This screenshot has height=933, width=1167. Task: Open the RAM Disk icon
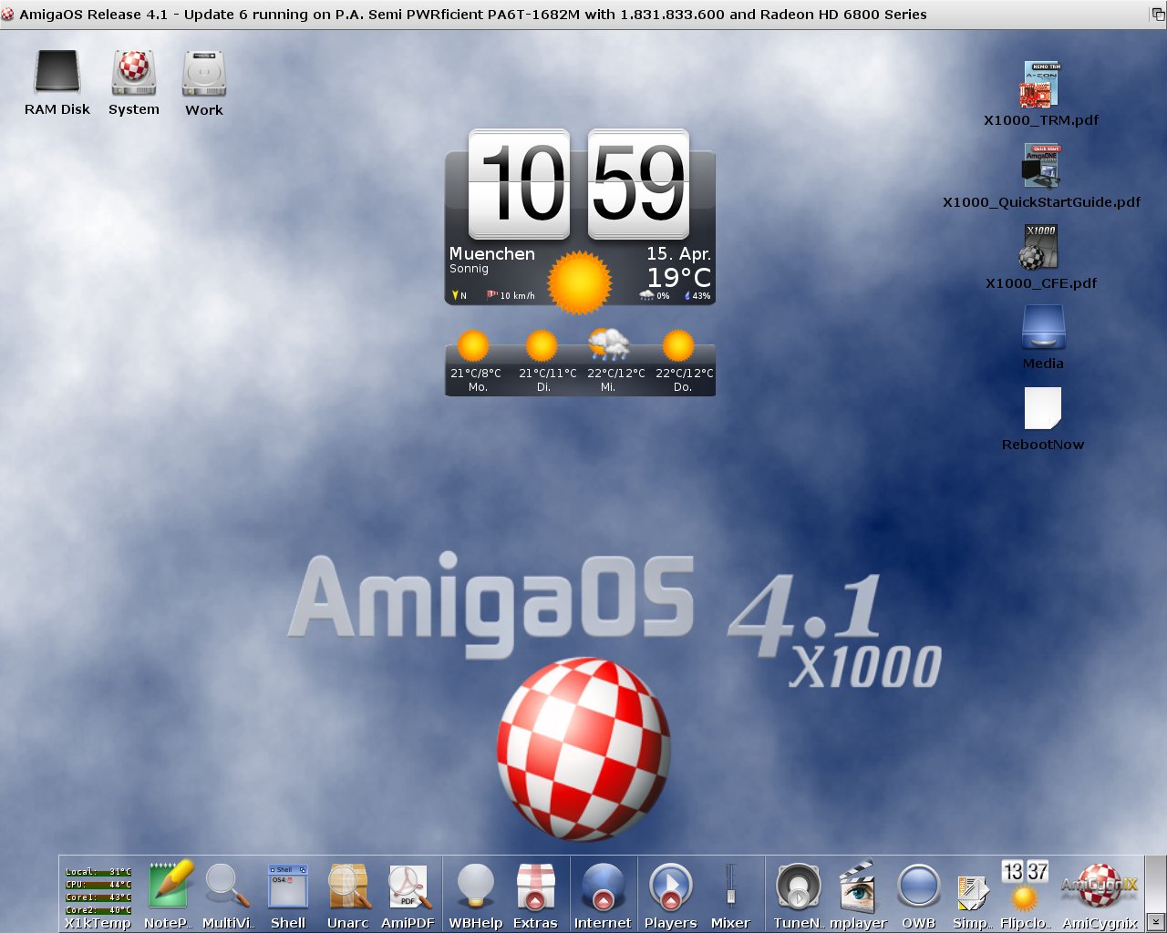(57, 73)
